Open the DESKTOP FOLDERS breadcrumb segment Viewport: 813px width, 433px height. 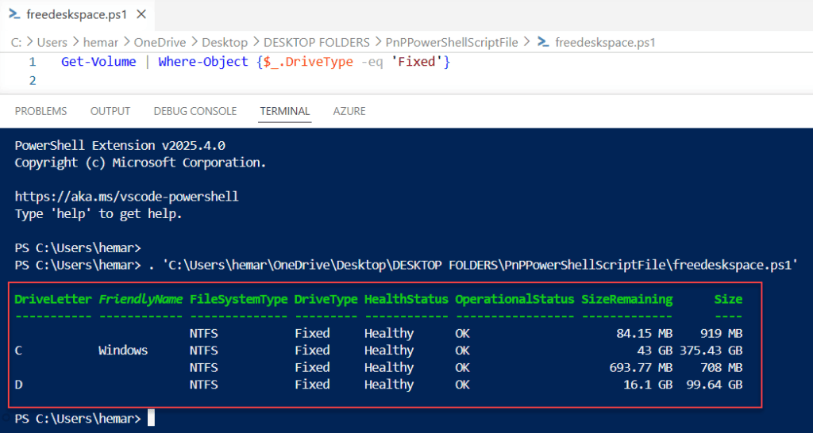click(316, 43)
